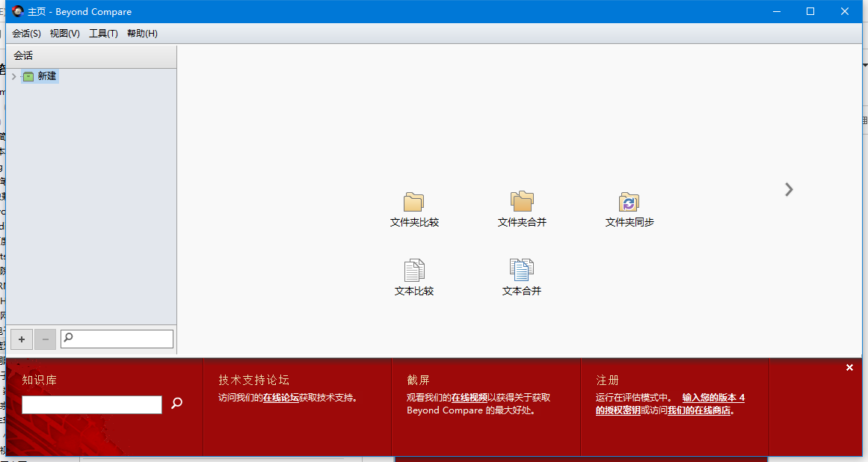Screen dimensions: 868x462
Task: Launch the 文本合并 text merge session
Action: point(521,278)
